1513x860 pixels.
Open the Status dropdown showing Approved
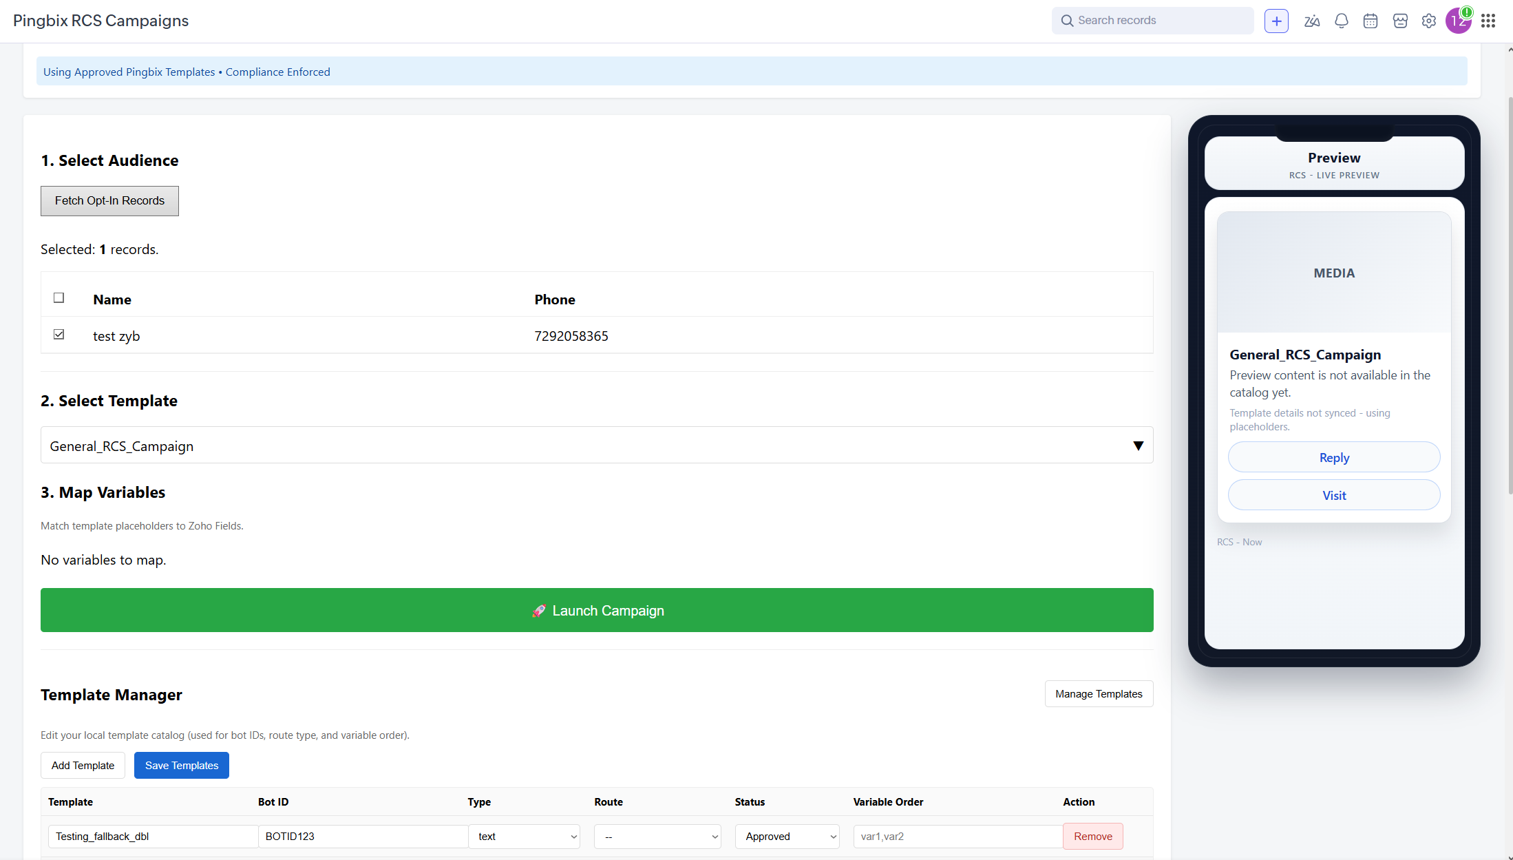[x=787, y=837]
